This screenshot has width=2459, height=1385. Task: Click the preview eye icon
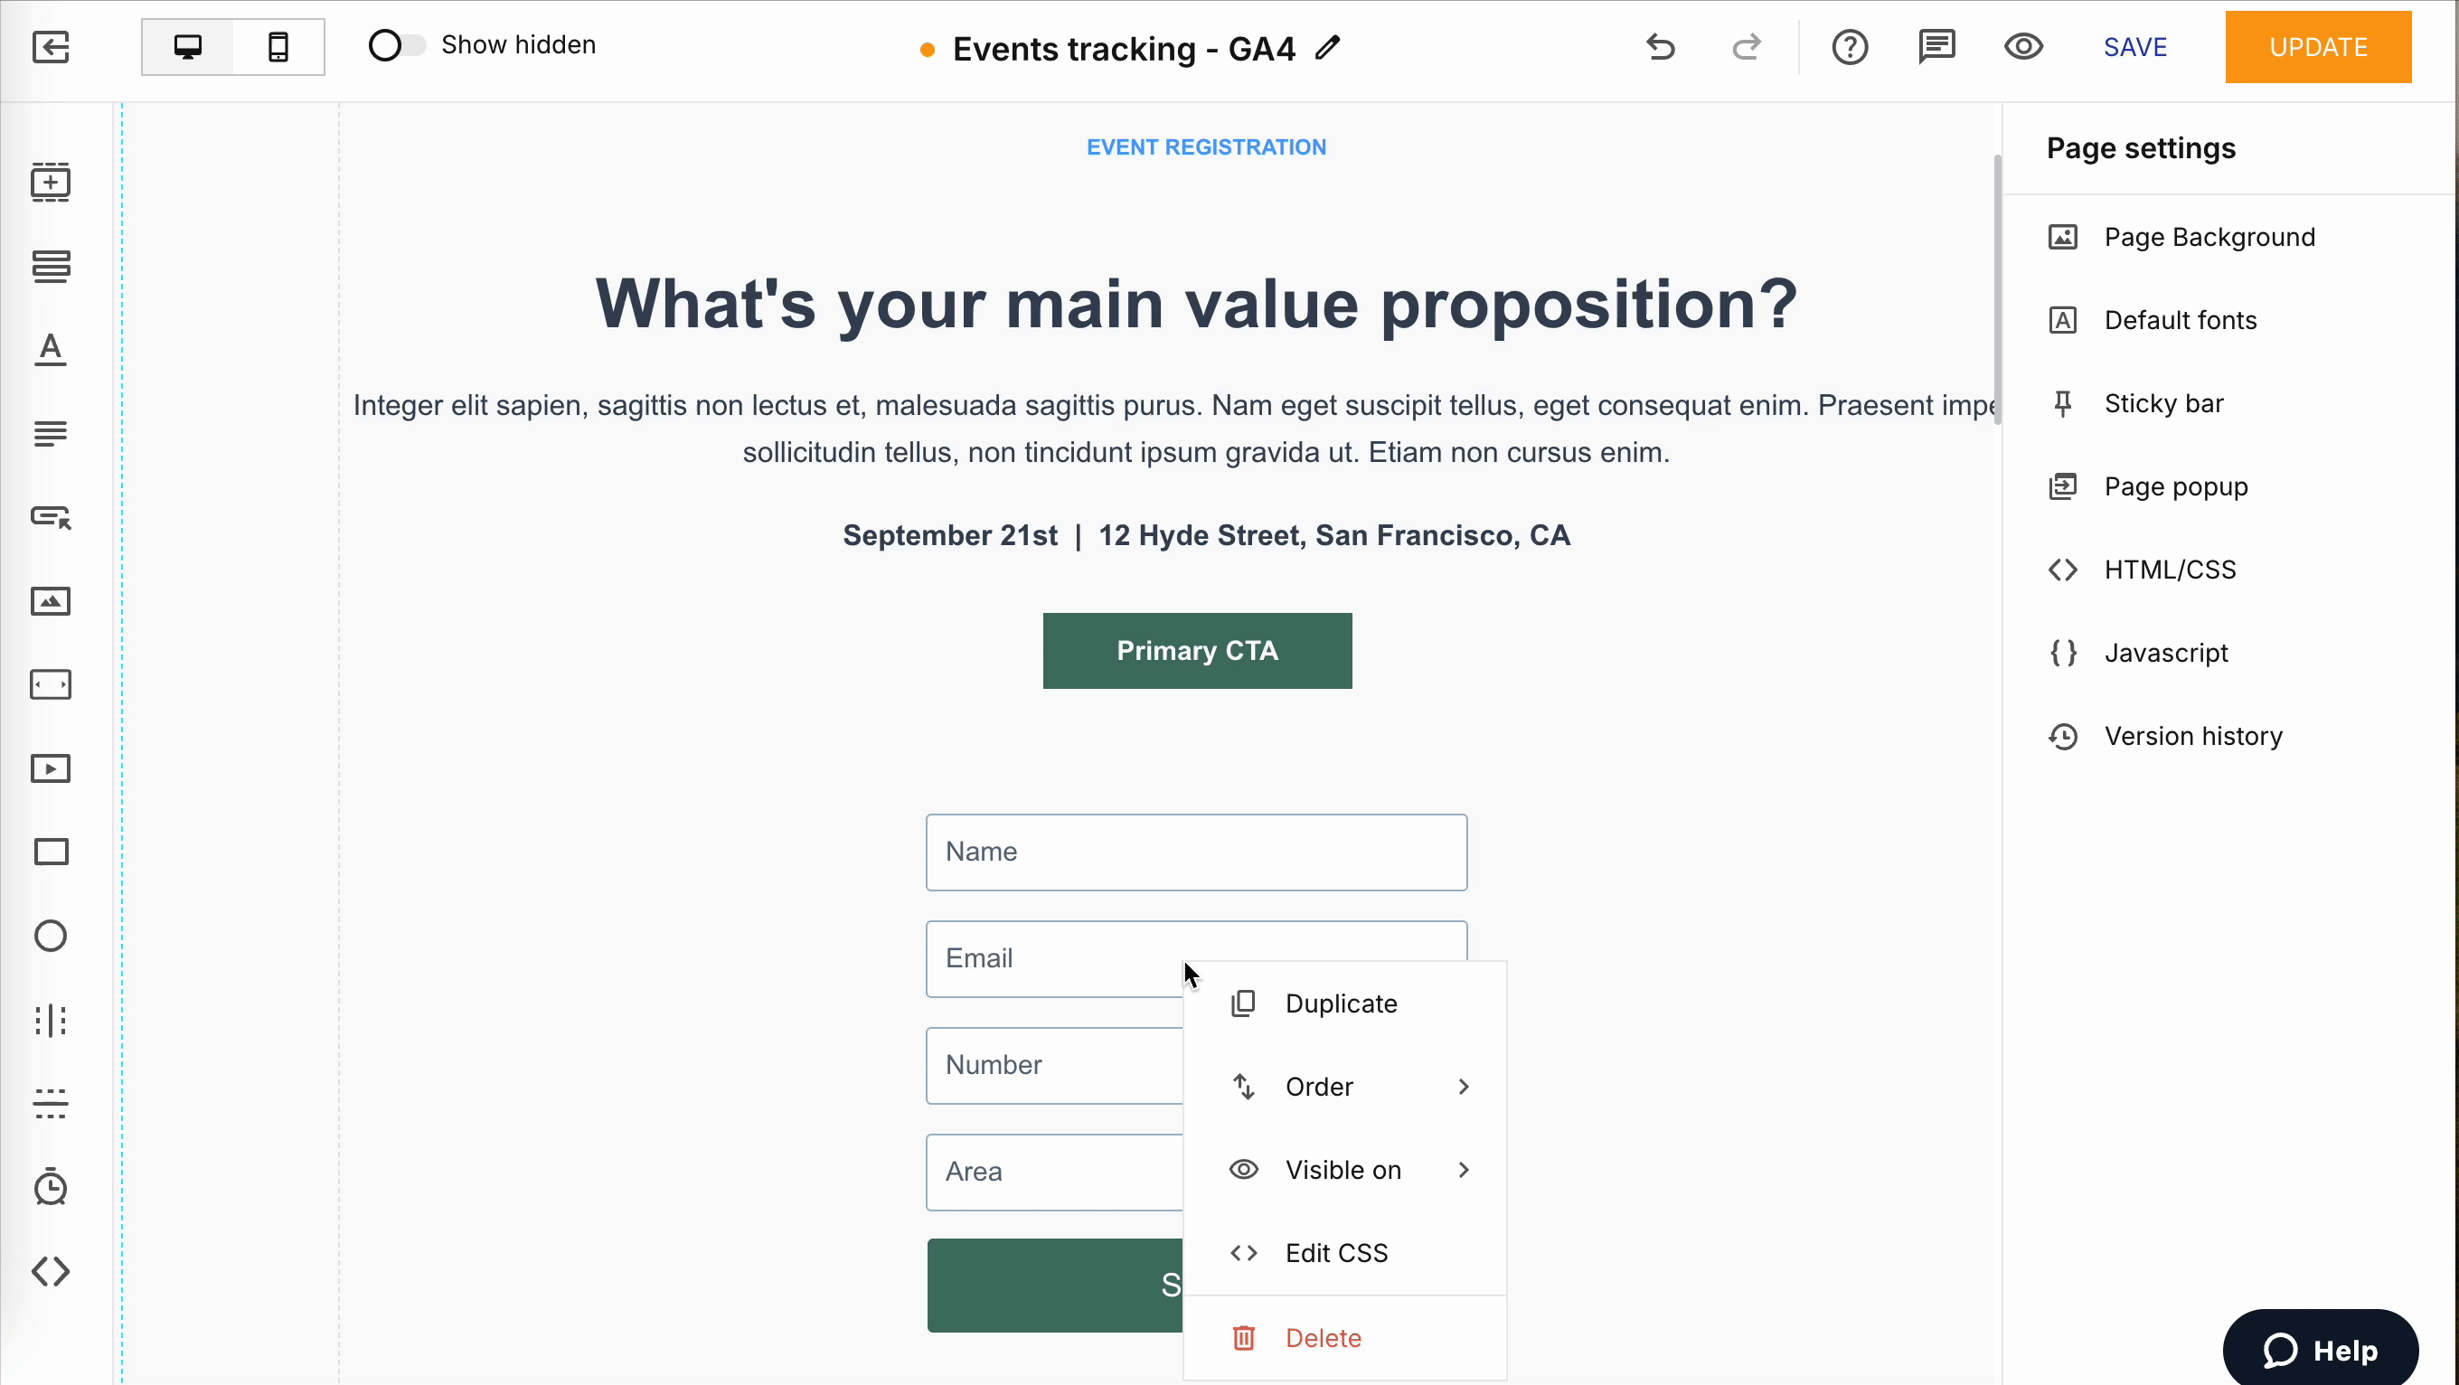[x=2022, y=47]
